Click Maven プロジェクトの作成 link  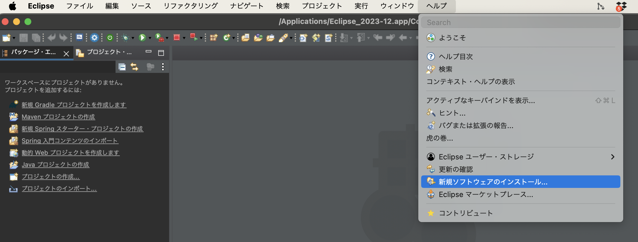[58, 117]
